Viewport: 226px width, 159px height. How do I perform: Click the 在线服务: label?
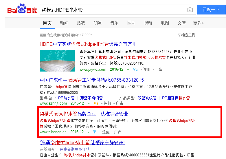click(48, 149)
